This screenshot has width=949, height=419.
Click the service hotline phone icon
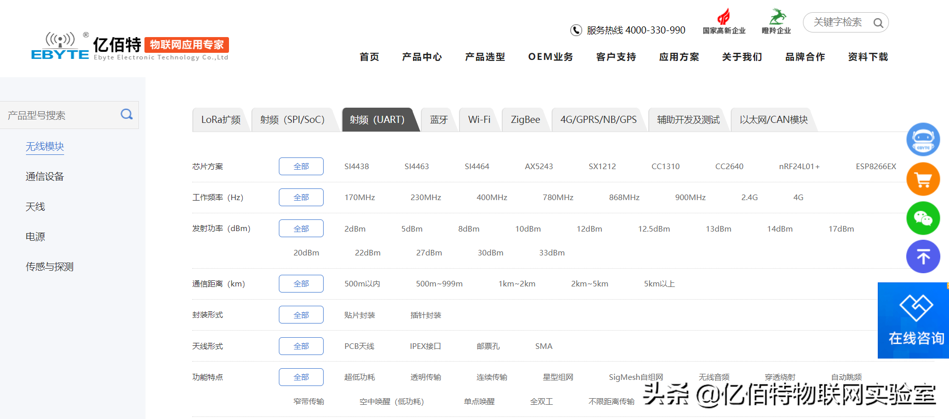point(576,30)
